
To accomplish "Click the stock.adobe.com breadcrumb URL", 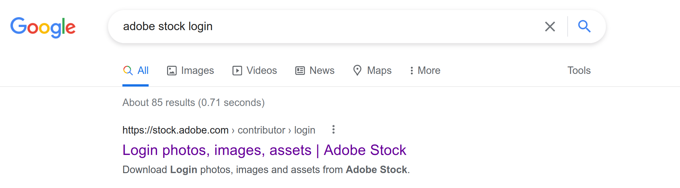I will click(x=175, y=130).
